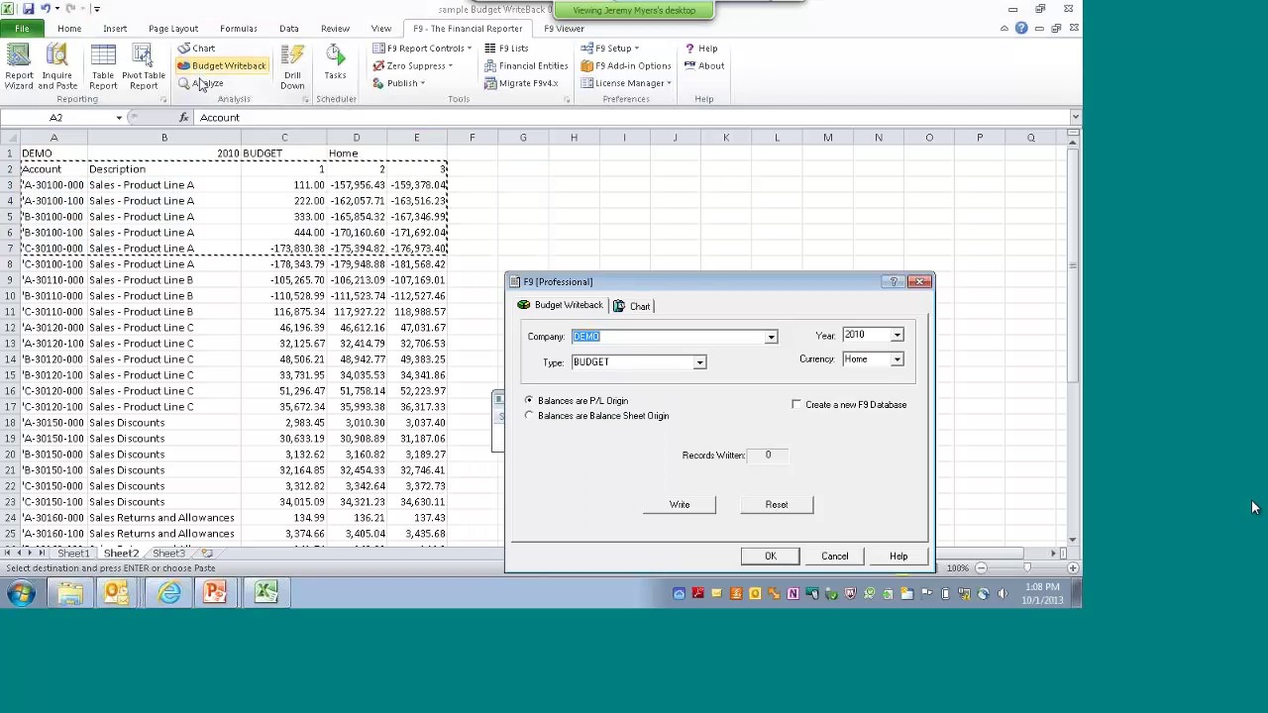Zoom out with the minus button
This screenshot has height=713, width=1268.
[x=981, y=568]
